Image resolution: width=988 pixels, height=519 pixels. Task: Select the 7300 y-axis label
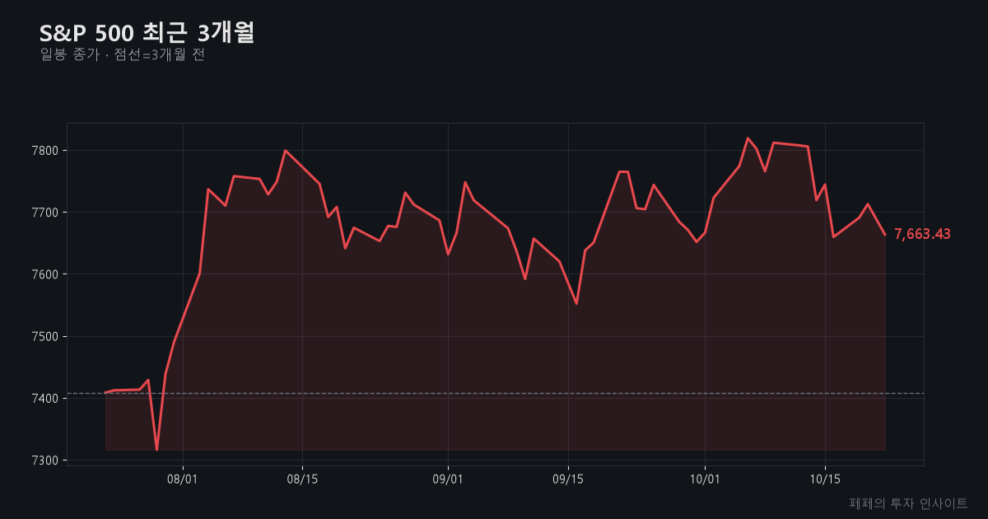(46, 461)
